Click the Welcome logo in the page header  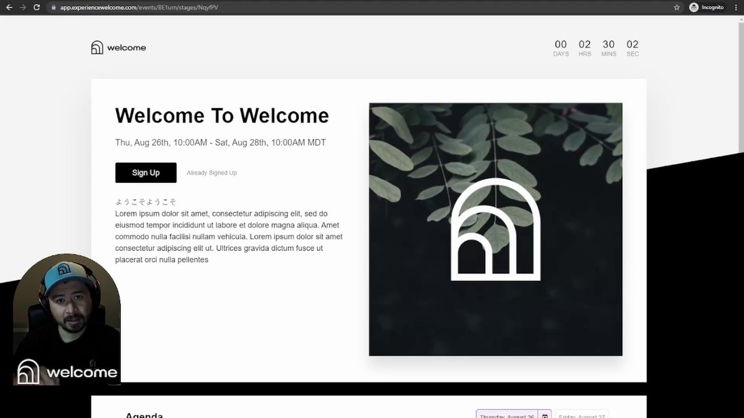(x=119, y=48)
